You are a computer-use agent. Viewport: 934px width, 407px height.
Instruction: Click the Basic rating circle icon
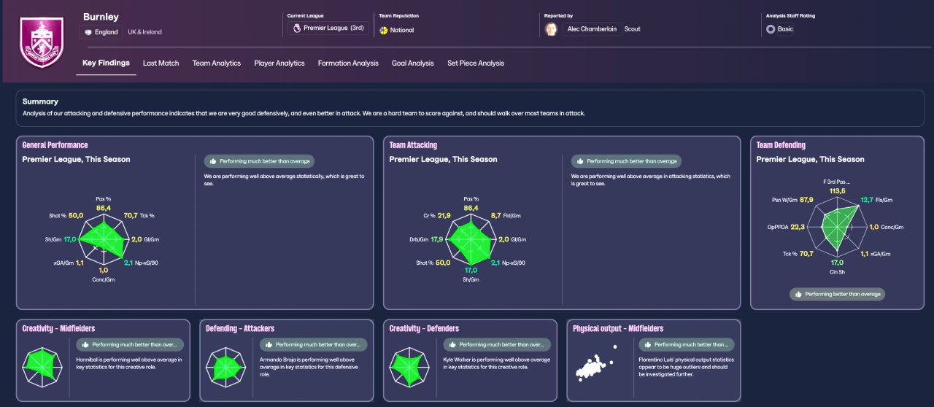(771, 29)
